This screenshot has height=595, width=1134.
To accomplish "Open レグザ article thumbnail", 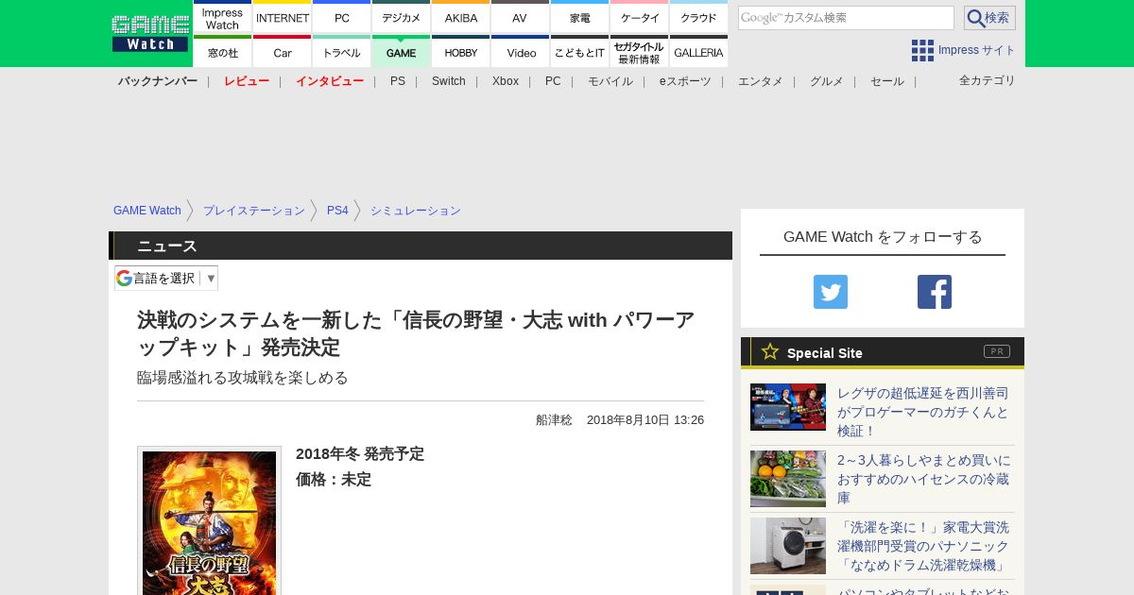I will pos(788,407).
